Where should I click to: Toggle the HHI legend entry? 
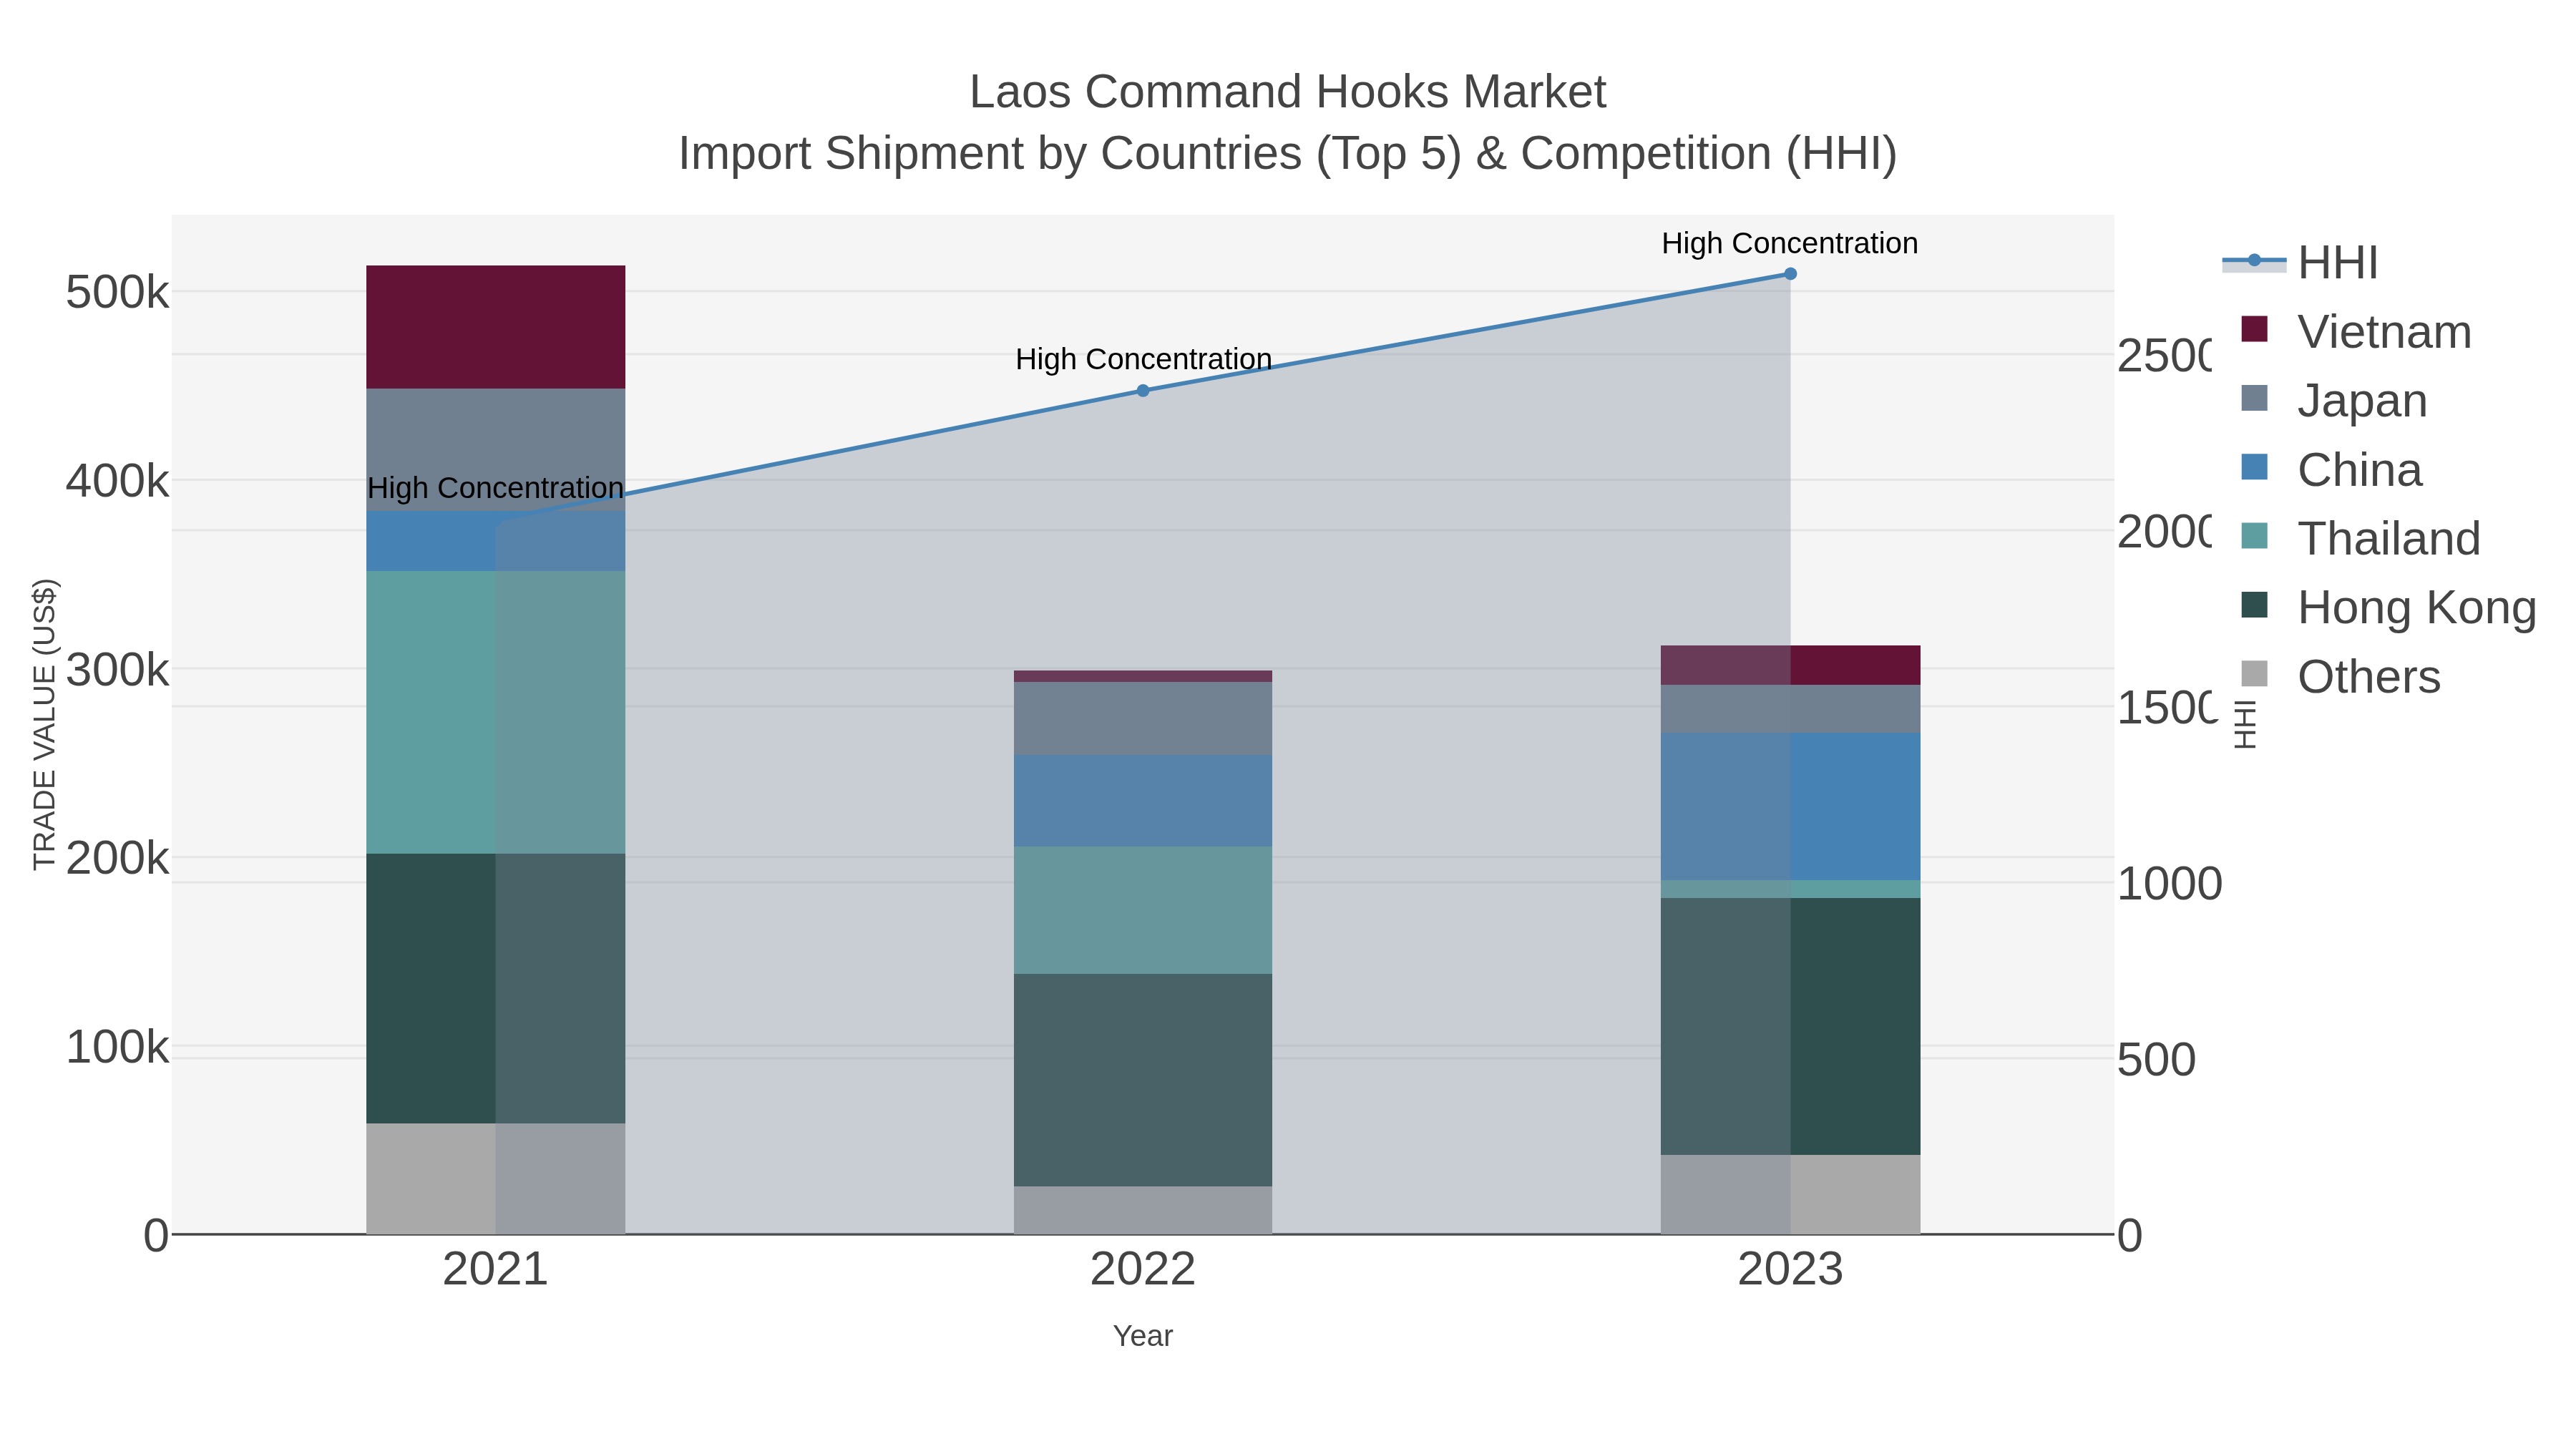(x=2300, y=263)
